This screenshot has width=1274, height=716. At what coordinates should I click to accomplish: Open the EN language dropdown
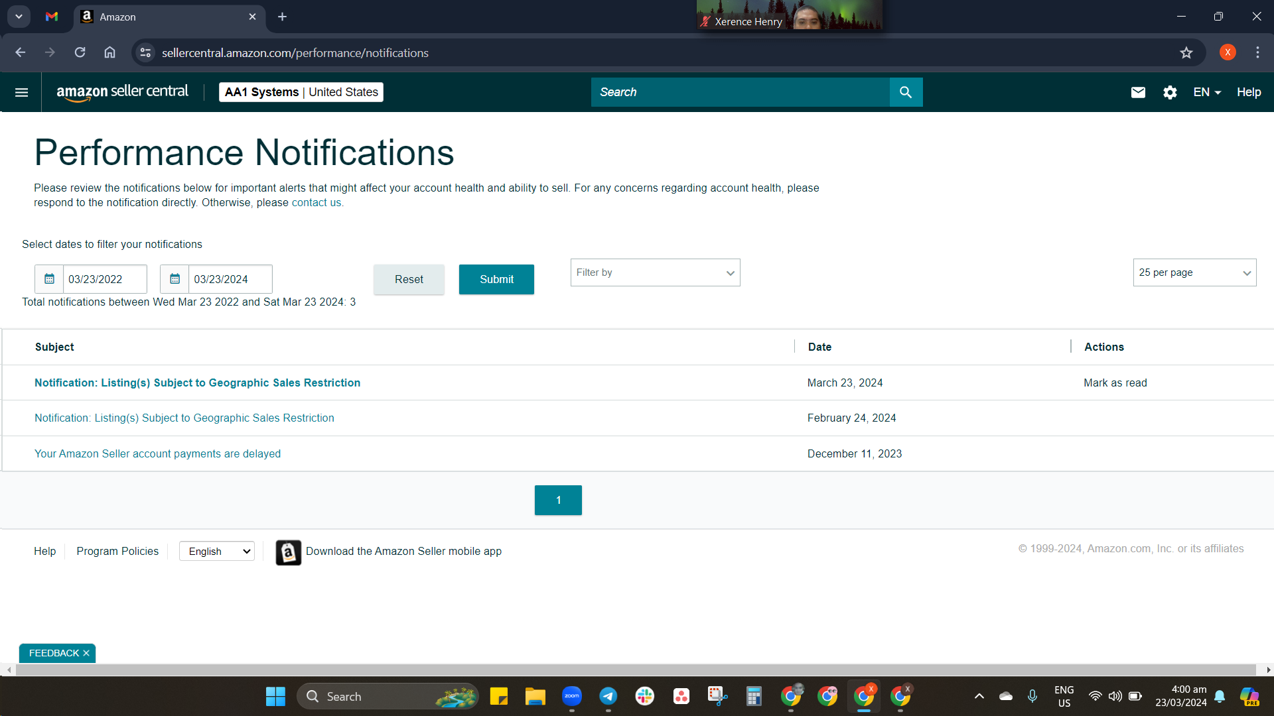tap(1207, 92)
